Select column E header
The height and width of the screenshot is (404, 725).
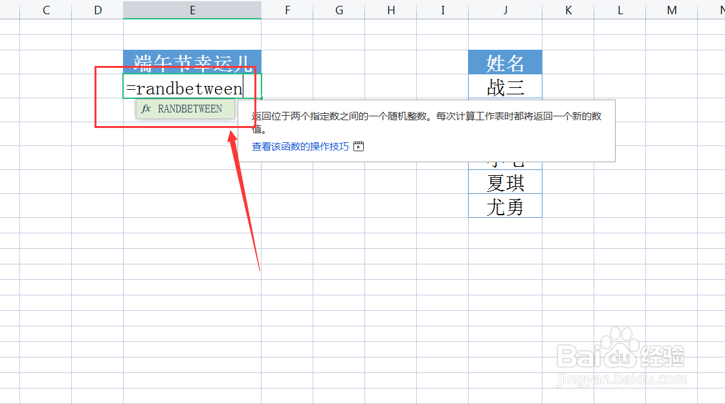click(192, 10)
